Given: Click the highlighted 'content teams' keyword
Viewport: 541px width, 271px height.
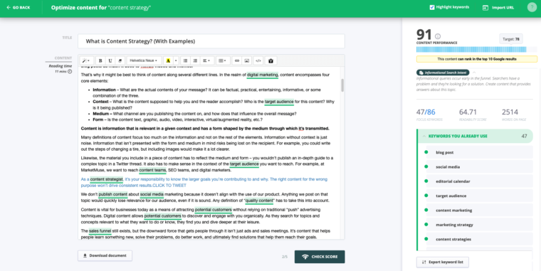Looking at the screenshot, I should coord(152,170).
